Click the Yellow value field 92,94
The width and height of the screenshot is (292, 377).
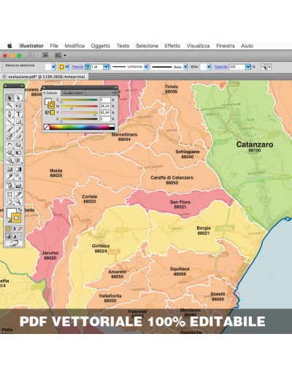click(x=105, y=112)
